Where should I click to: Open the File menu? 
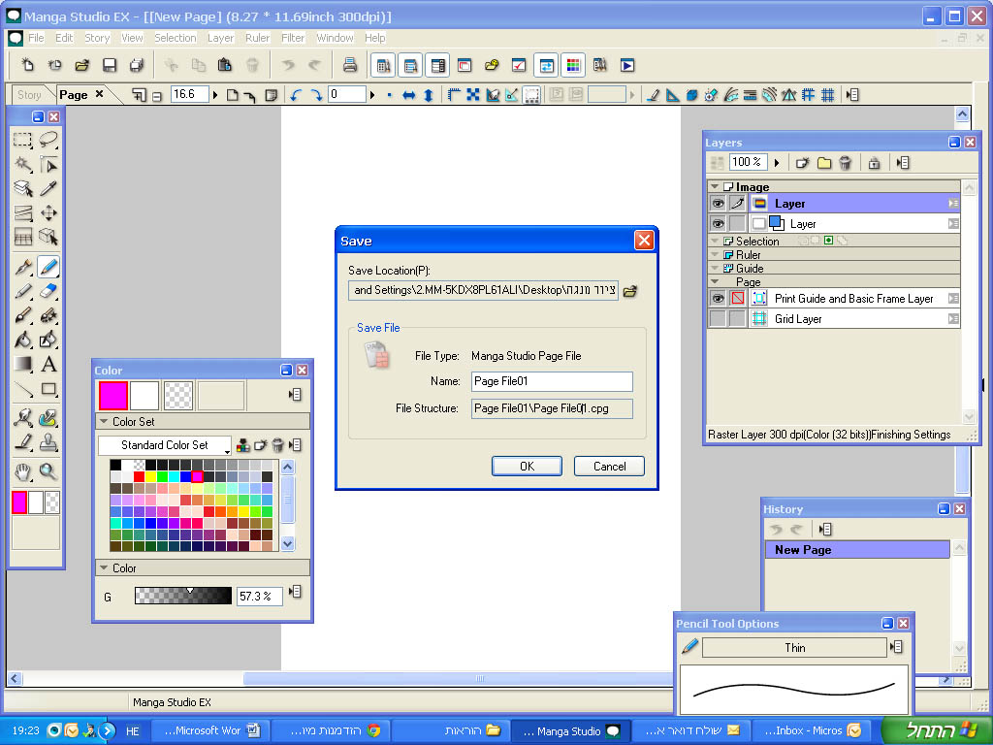[x=36, y=38]
